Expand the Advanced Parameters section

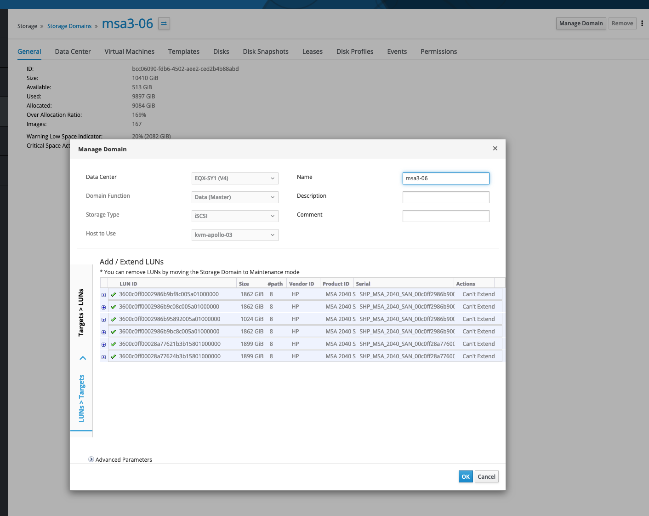point(91,459)
